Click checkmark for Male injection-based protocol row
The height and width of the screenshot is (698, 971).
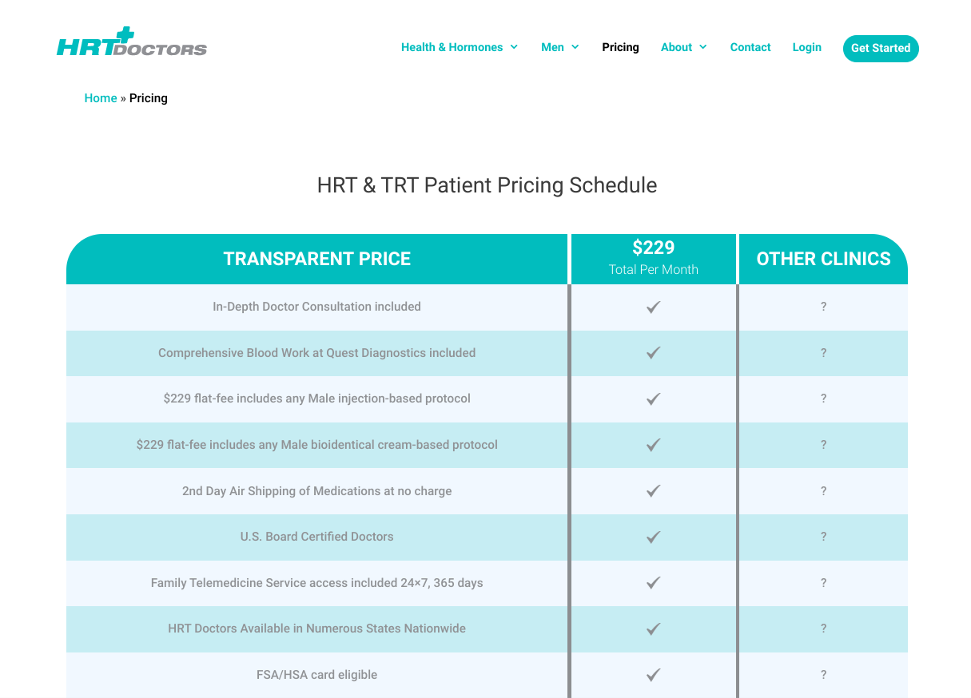pyautogui.click(x=653, y=399)
